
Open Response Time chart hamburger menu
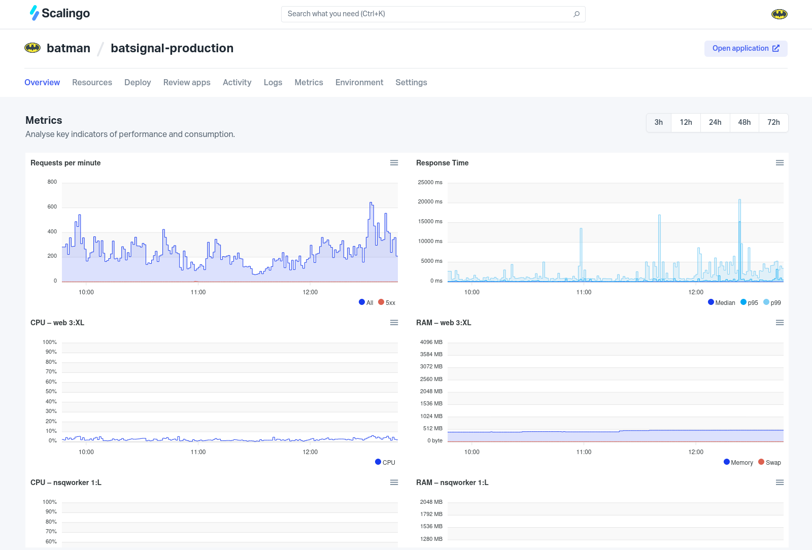pos(780,163)
